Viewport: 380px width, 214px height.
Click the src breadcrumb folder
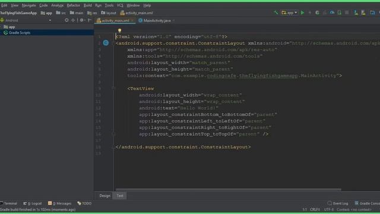pyautogui.click(x=61, y=13)
